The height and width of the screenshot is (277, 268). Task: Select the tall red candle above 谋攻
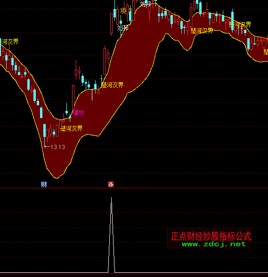73,97
